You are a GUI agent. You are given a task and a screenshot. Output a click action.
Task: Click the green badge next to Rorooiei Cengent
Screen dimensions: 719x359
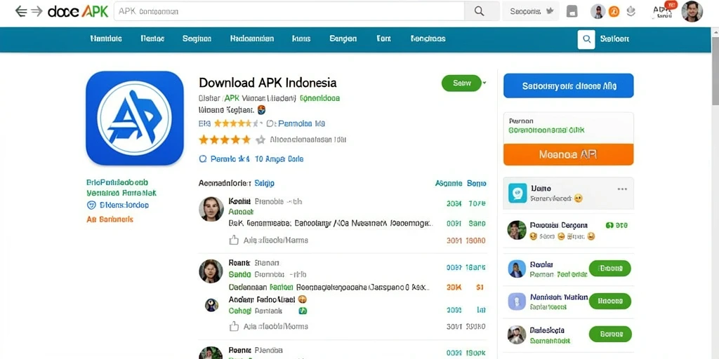pos(610,225)
